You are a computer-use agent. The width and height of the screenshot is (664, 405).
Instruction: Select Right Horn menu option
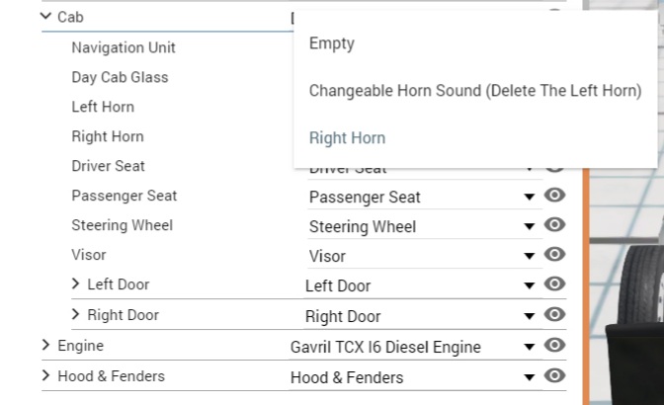coord(347,138)
